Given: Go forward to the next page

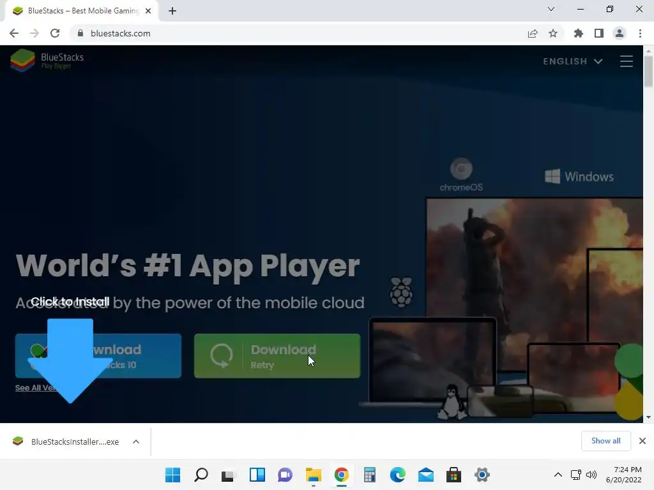Looking at the screenshot, I should click(x=34, y=33).
